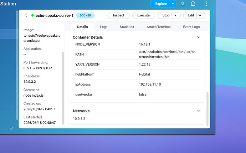Open the Edit dropdown arrow

click(x=200, y=15)
